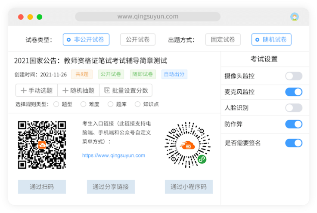This screenshot has height=213, width=317.
Task: Click the 通过扫码 button
Action: point(42,187)
